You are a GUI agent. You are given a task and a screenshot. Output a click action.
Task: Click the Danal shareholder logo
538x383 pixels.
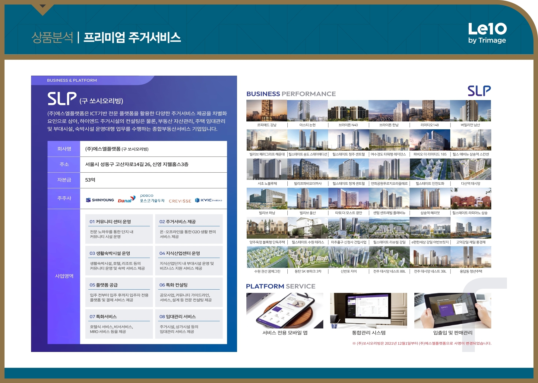127,199
